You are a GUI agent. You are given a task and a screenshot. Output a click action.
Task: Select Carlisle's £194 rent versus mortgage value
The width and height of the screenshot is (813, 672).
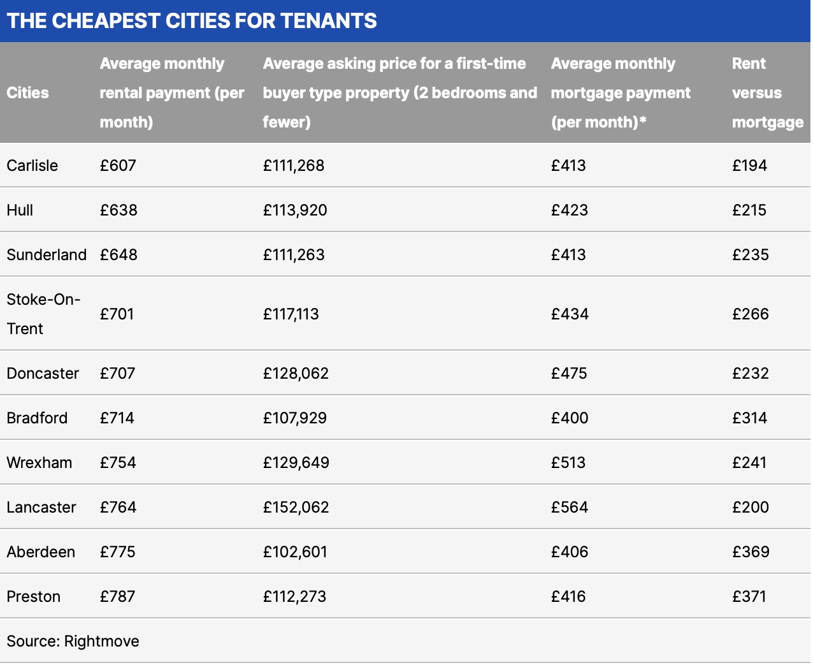click(x=749, y=166)
